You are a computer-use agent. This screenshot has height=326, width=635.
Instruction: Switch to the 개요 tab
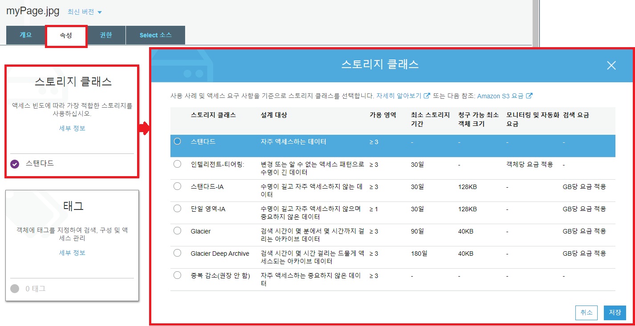click(x=25, y=35)
